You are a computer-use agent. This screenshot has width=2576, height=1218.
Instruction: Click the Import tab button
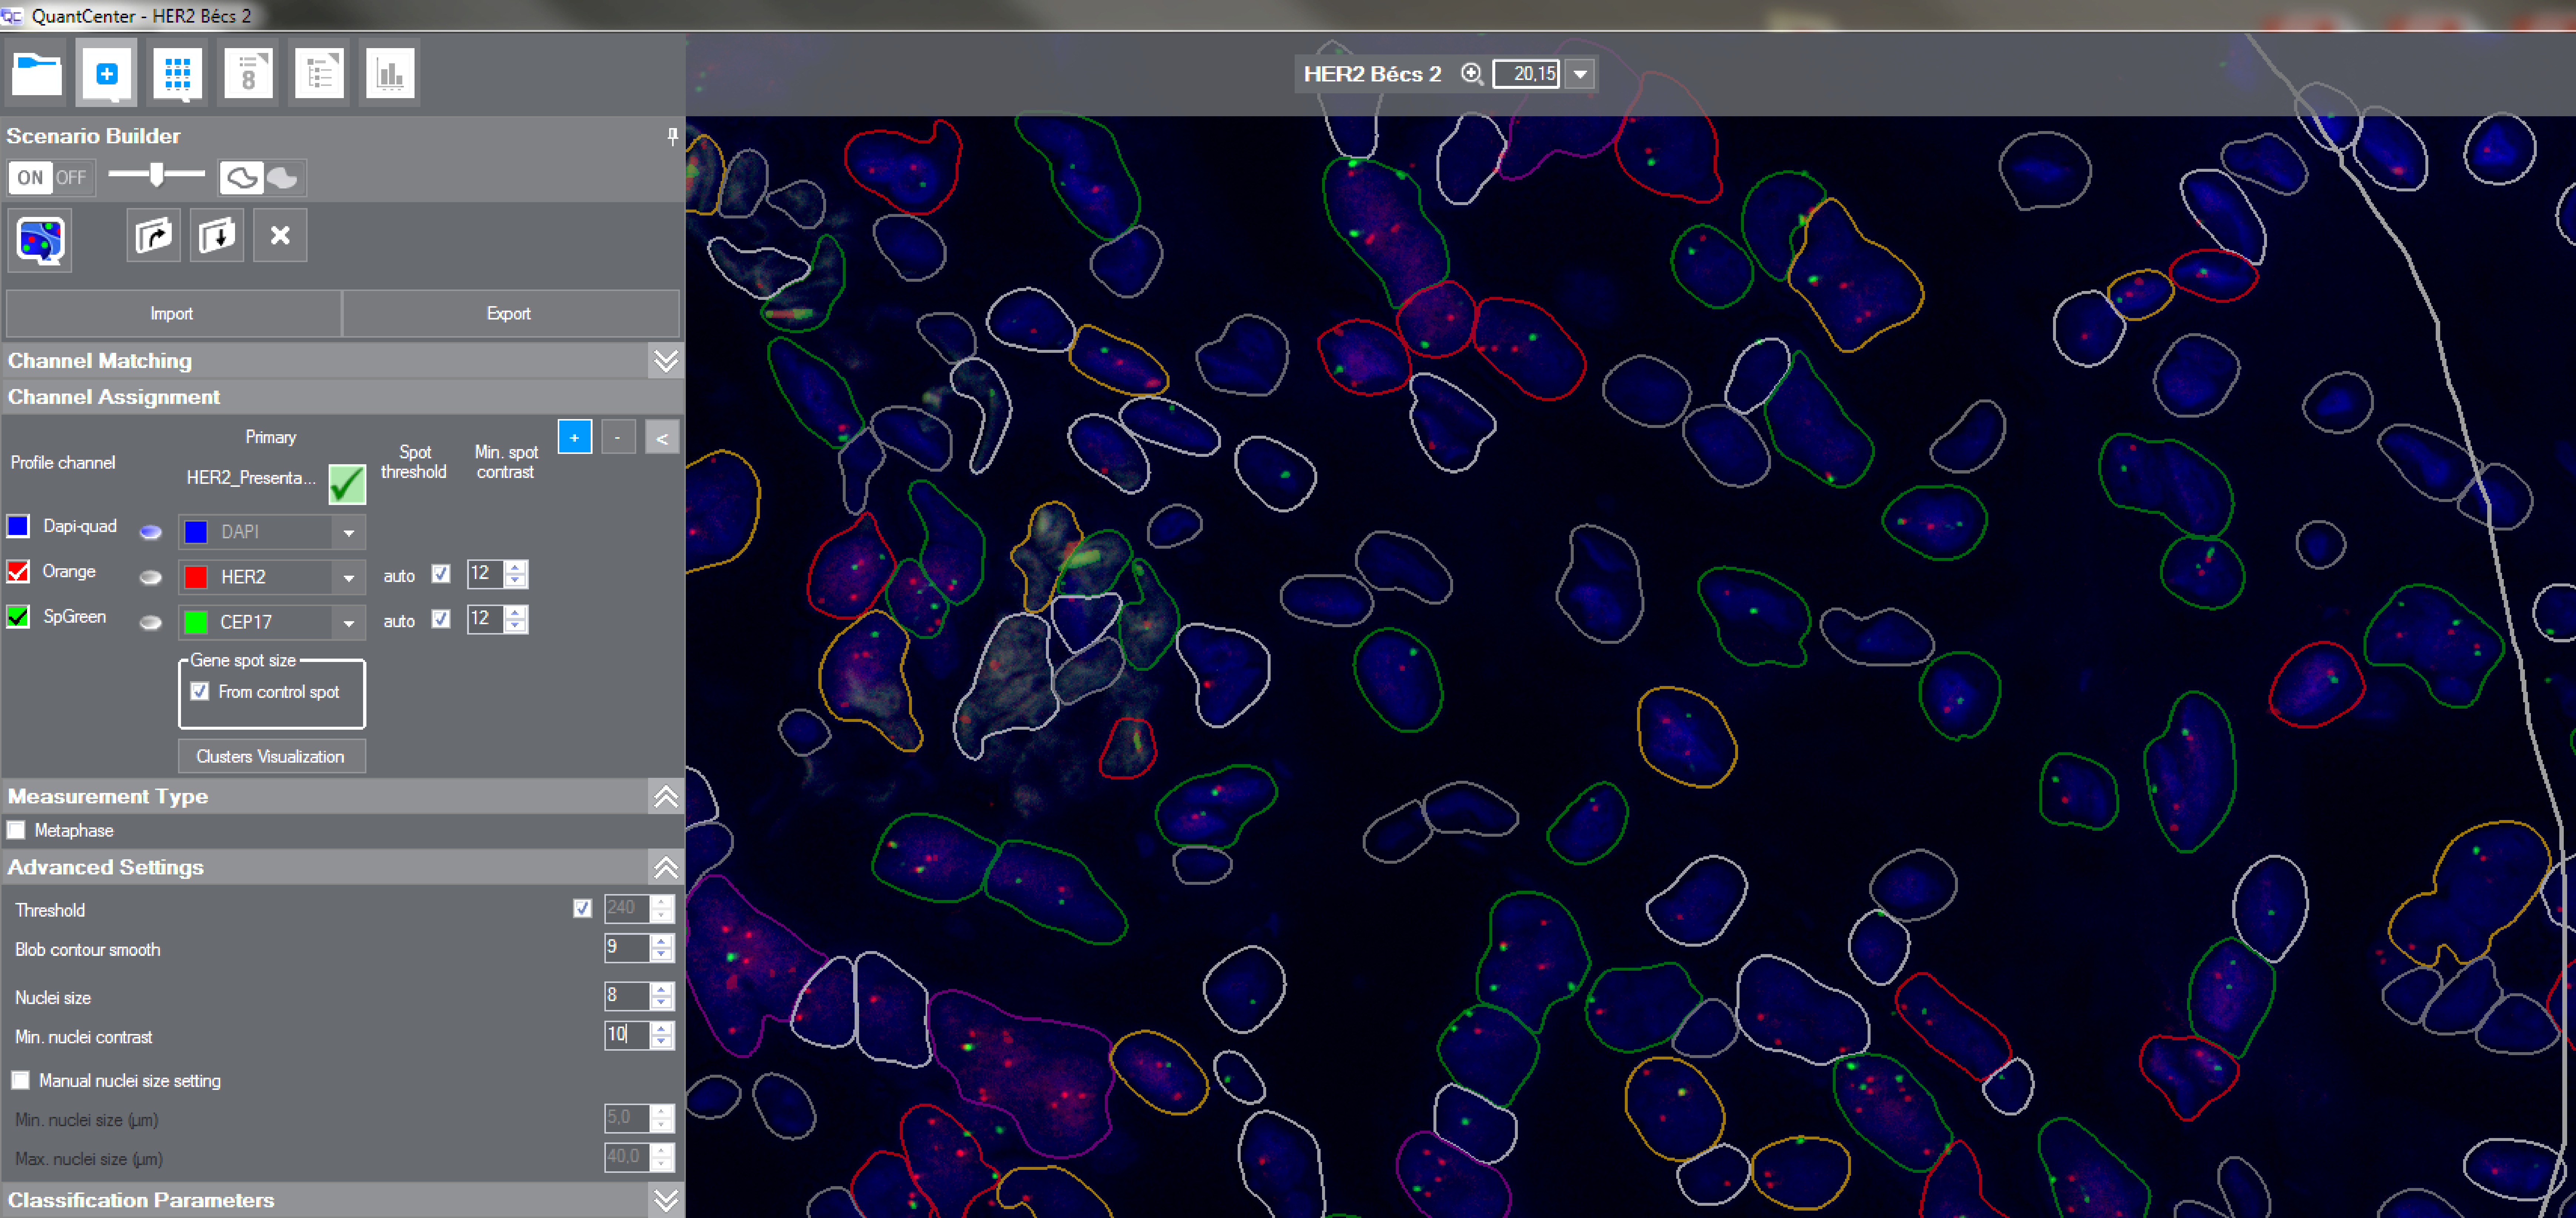click(x=172, y=314)
